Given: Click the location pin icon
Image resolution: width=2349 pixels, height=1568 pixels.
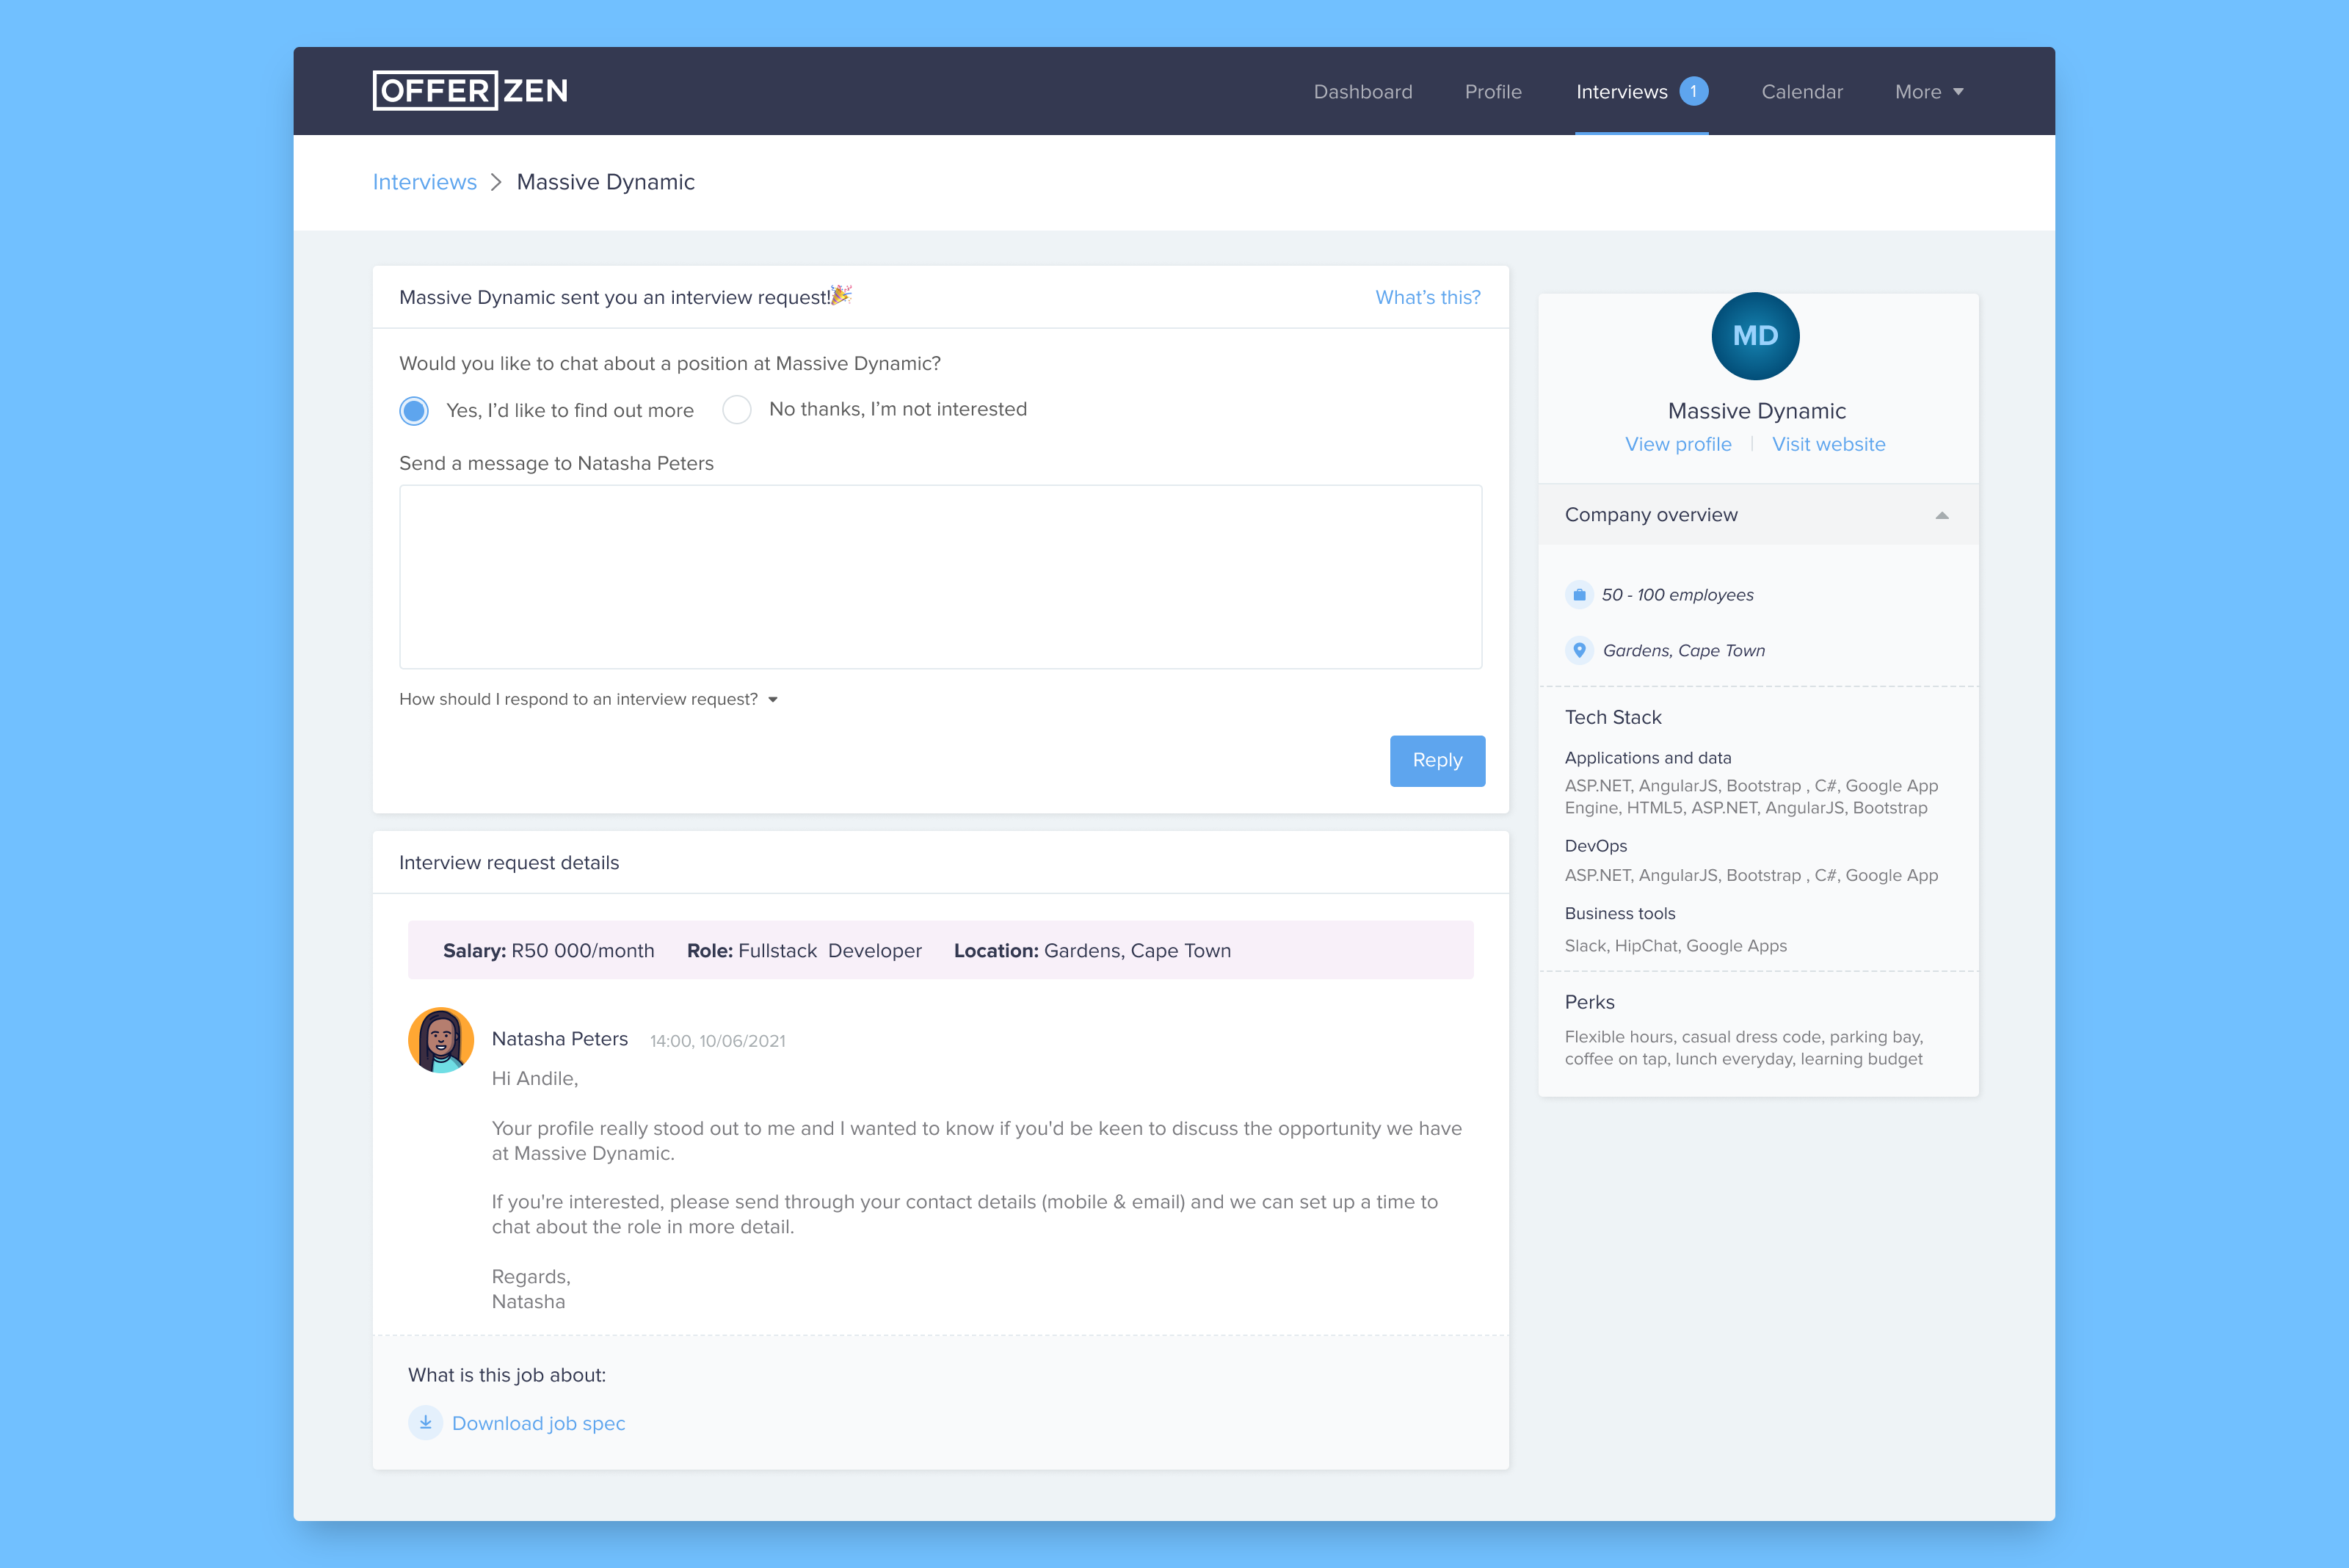Looking at the screenshot, I should [1579, 650].
